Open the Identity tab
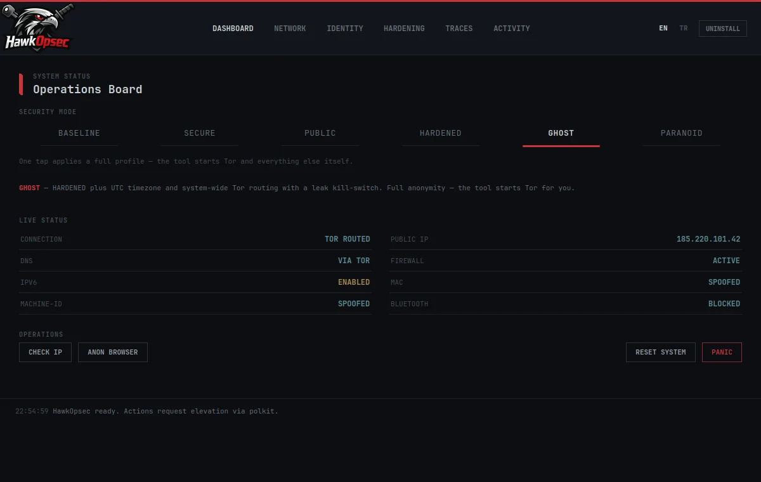 pyautogui.click(x=345, y=29)
